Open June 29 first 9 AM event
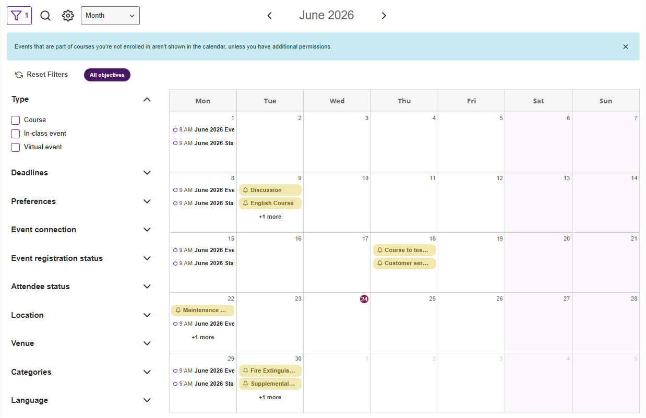This screenshot has width=646, height=418. [204, 371]
